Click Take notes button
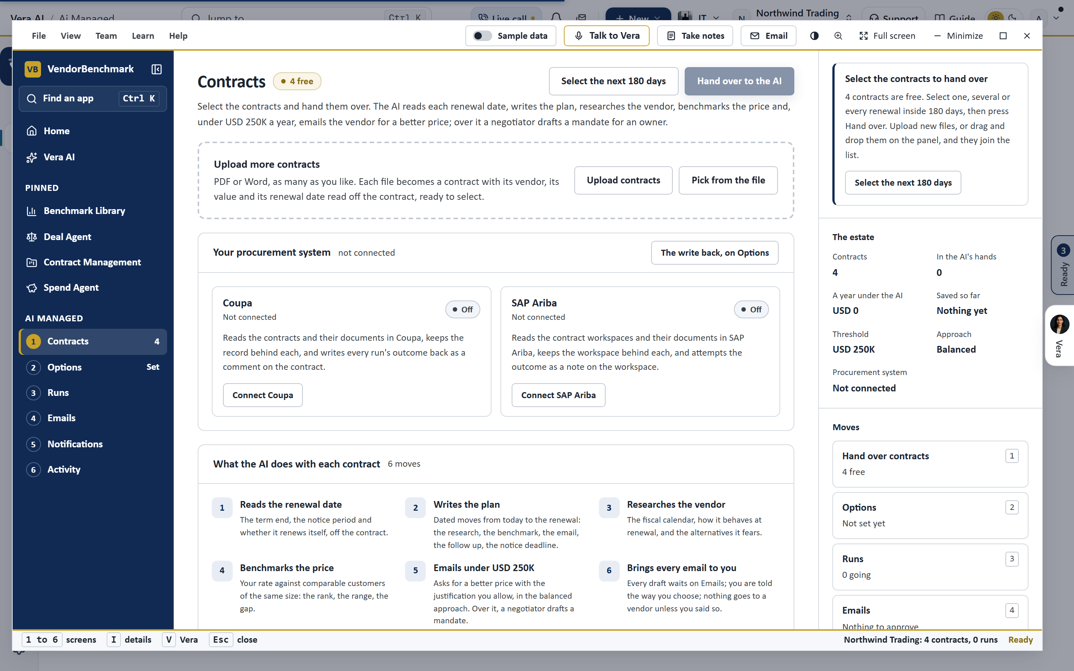This screenshot has height=671, width=1074. [695, 36]
